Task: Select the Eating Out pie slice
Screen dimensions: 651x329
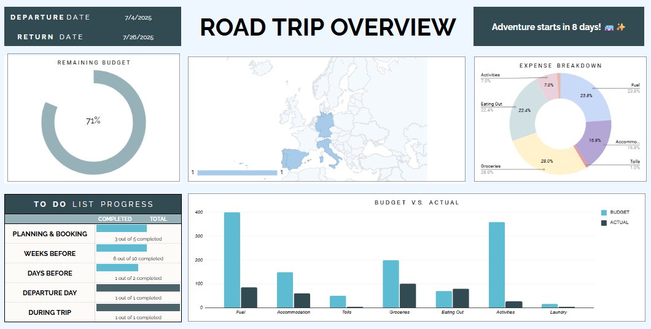Action: 523,111
